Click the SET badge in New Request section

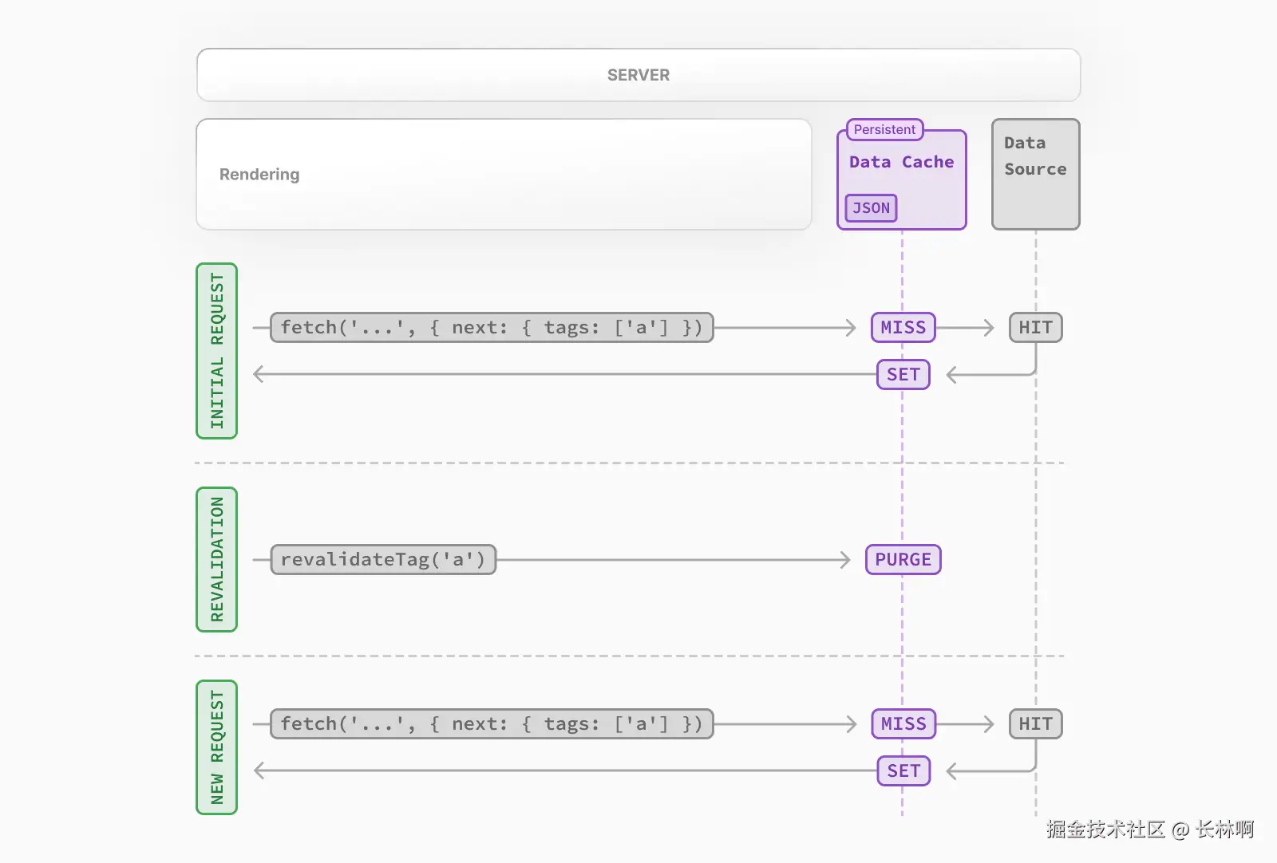903,771
